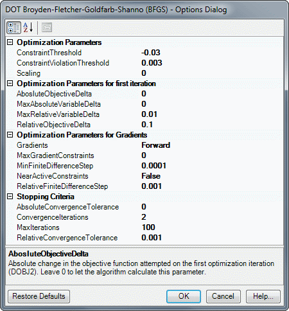Select the ConvergenceIterations property label
289x311 pixels.
(x=53, y=217)
